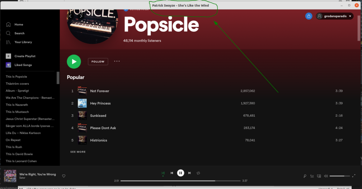Open Search in the sidebar
Viewport: 362px width, 189px height.
coord(15,33)
